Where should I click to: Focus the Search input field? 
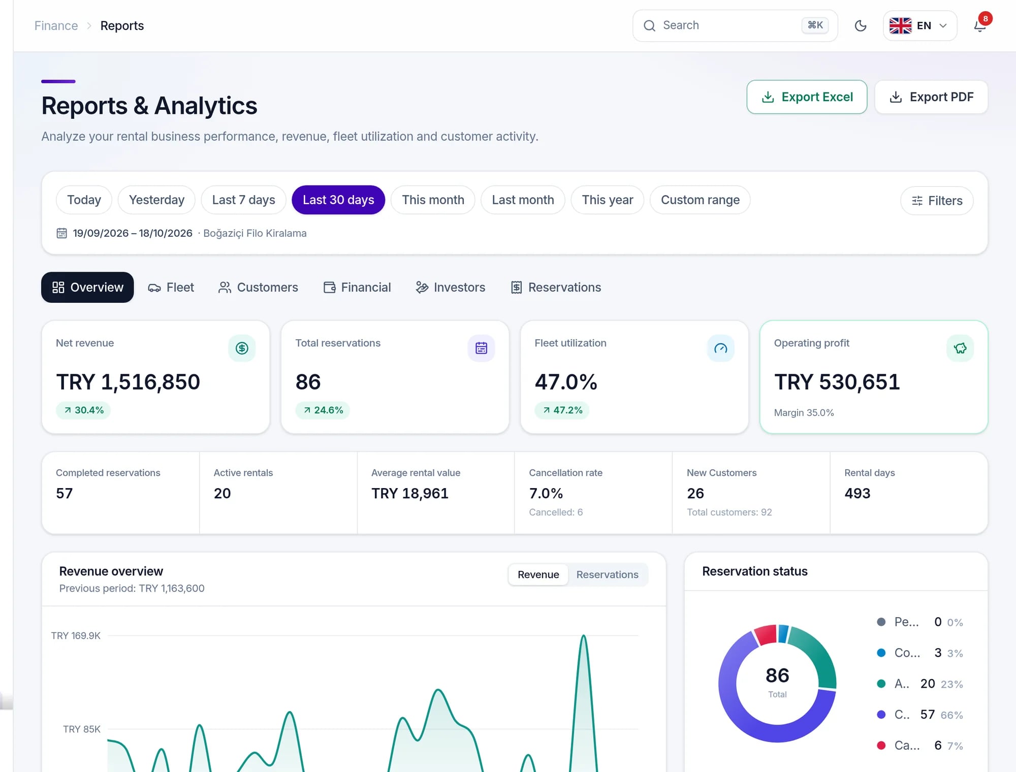coord(735,25)
